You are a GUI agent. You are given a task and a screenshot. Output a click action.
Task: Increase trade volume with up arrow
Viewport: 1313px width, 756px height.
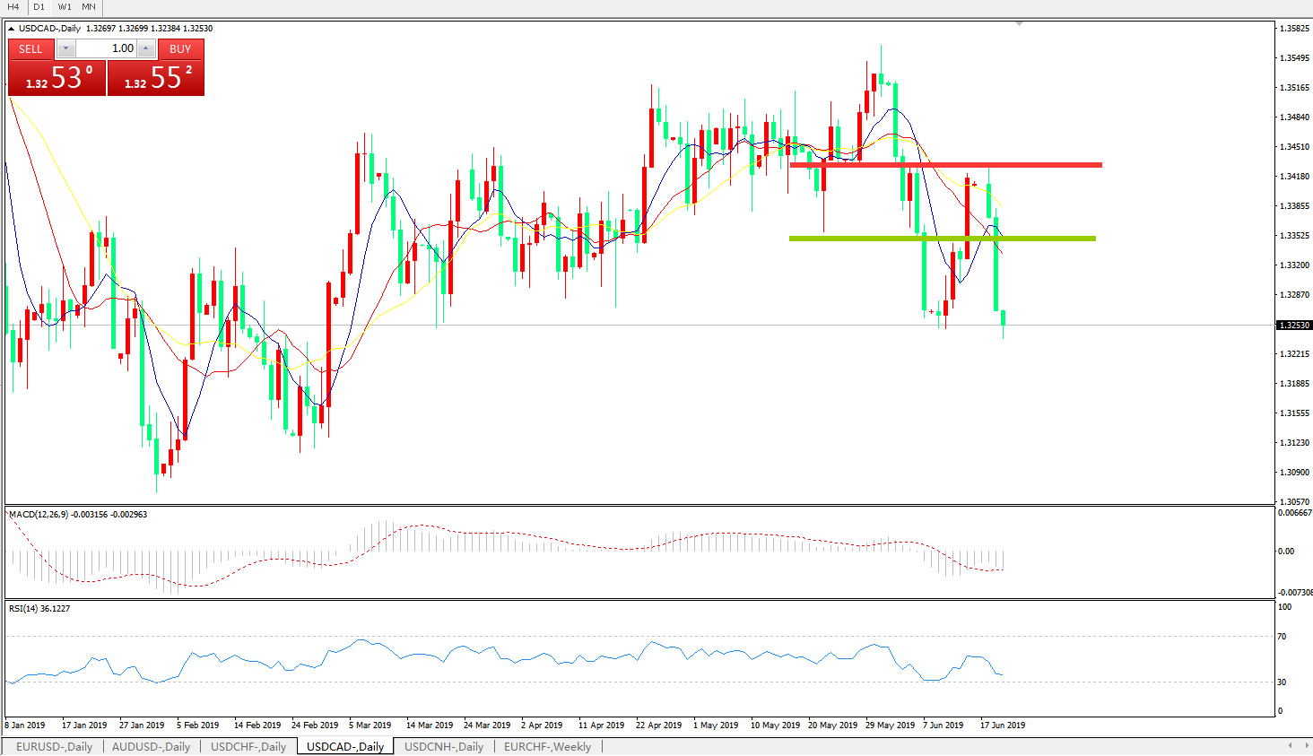coord(145,48)
